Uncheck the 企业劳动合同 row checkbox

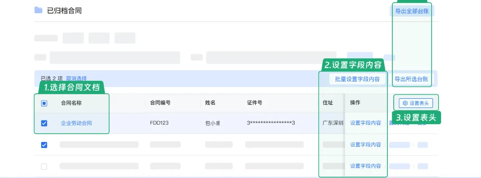[44, 123]
